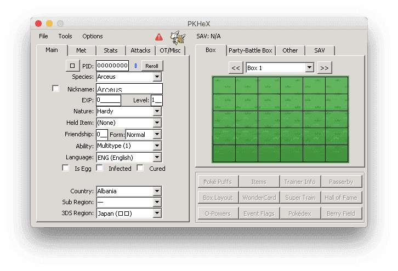The width and height of the screenshot is (398, 271).
Task: Click the Trainer Info button
Action: pyautogui.click(x=300, y=182)
